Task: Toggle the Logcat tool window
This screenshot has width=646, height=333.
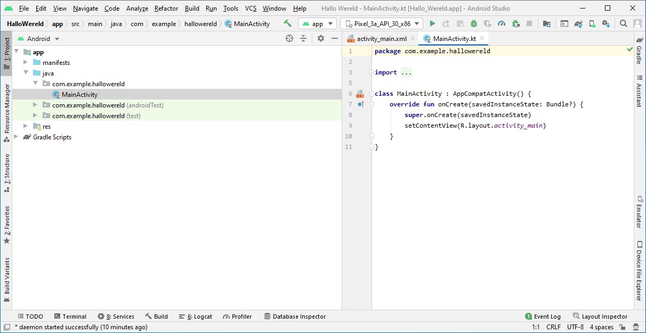Action: click(x=195, y=317)
